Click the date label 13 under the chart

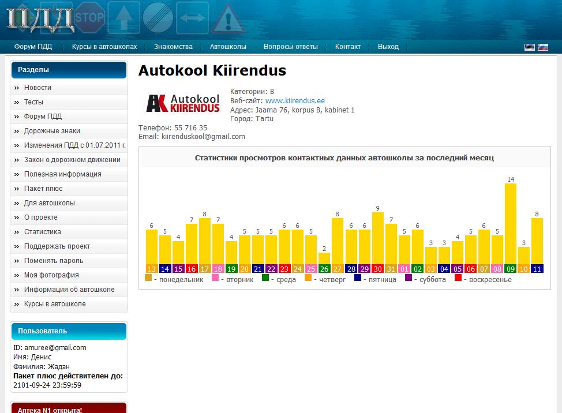tap(152, 269)
